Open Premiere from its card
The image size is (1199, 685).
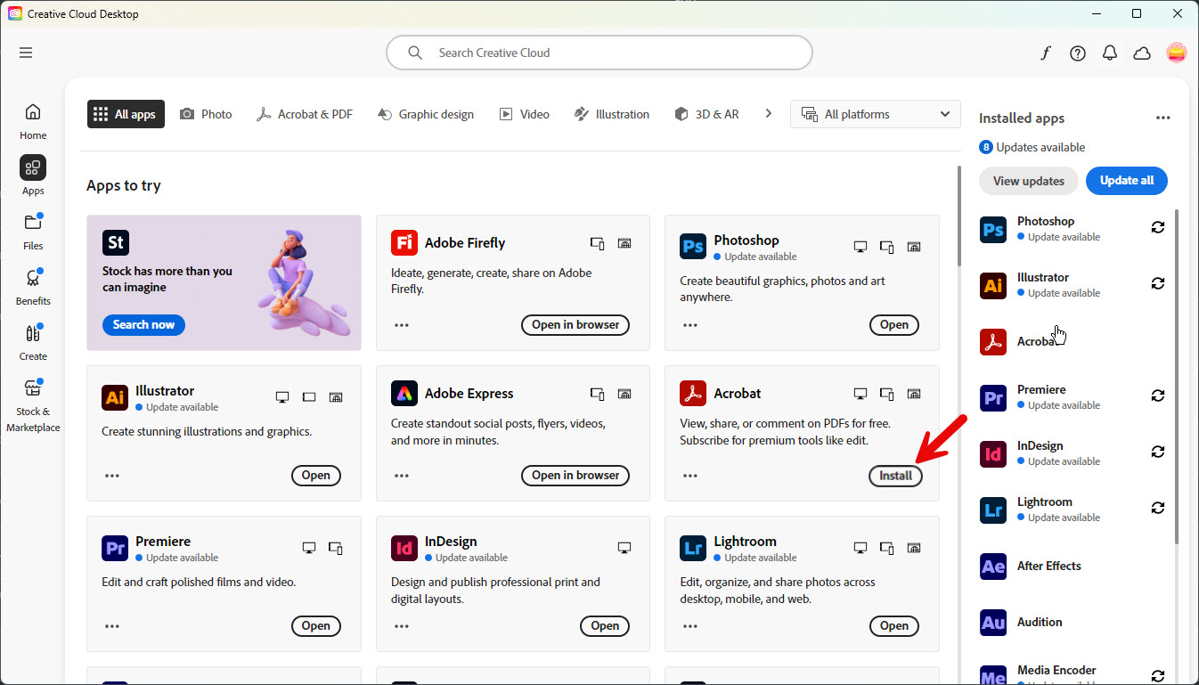coord(316,625)
